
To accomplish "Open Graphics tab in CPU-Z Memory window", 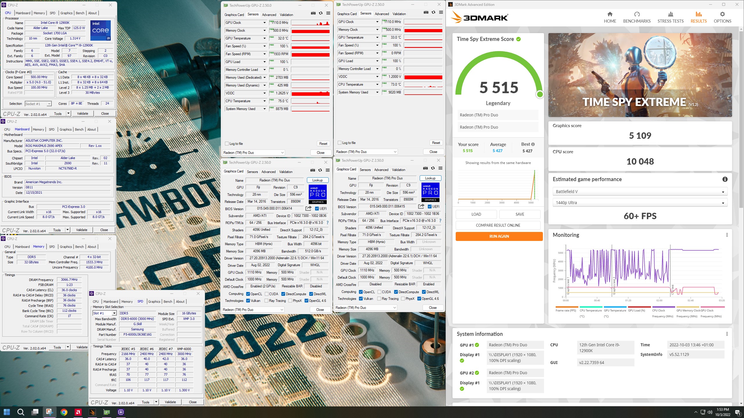I will tap(66, 247).
